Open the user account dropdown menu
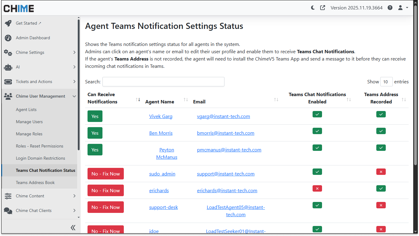 [x=403, y=8]
